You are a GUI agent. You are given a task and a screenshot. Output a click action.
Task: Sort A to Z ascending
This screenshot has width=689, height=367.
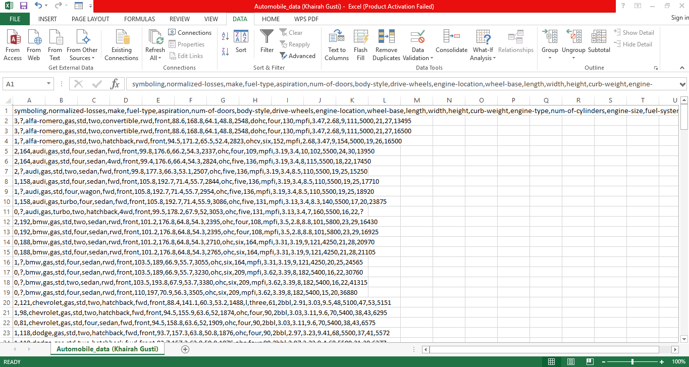[225, 36]
